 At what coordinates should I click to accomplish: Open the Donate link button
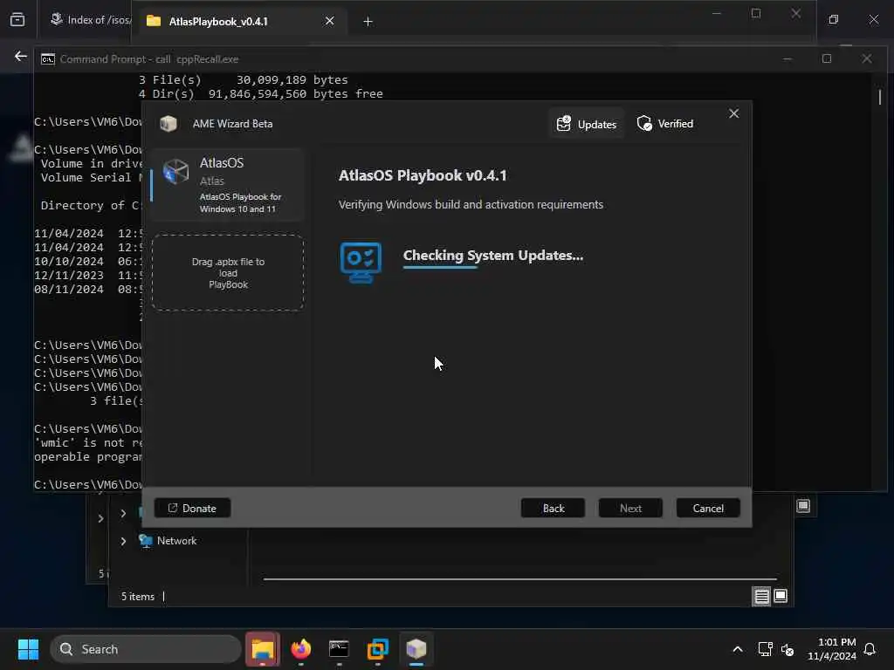click(x=192, y=508)
